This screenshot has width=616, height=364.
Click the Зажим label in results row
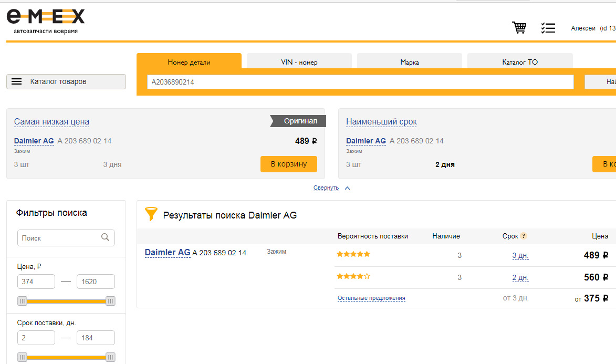[x=277, y=252]
